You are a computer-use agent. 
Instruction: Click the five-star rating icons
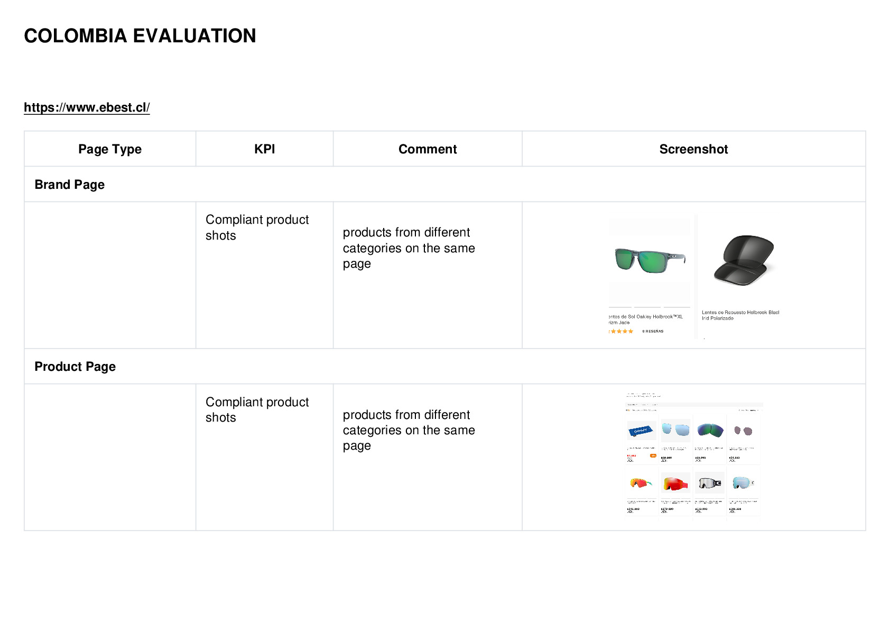622,331
